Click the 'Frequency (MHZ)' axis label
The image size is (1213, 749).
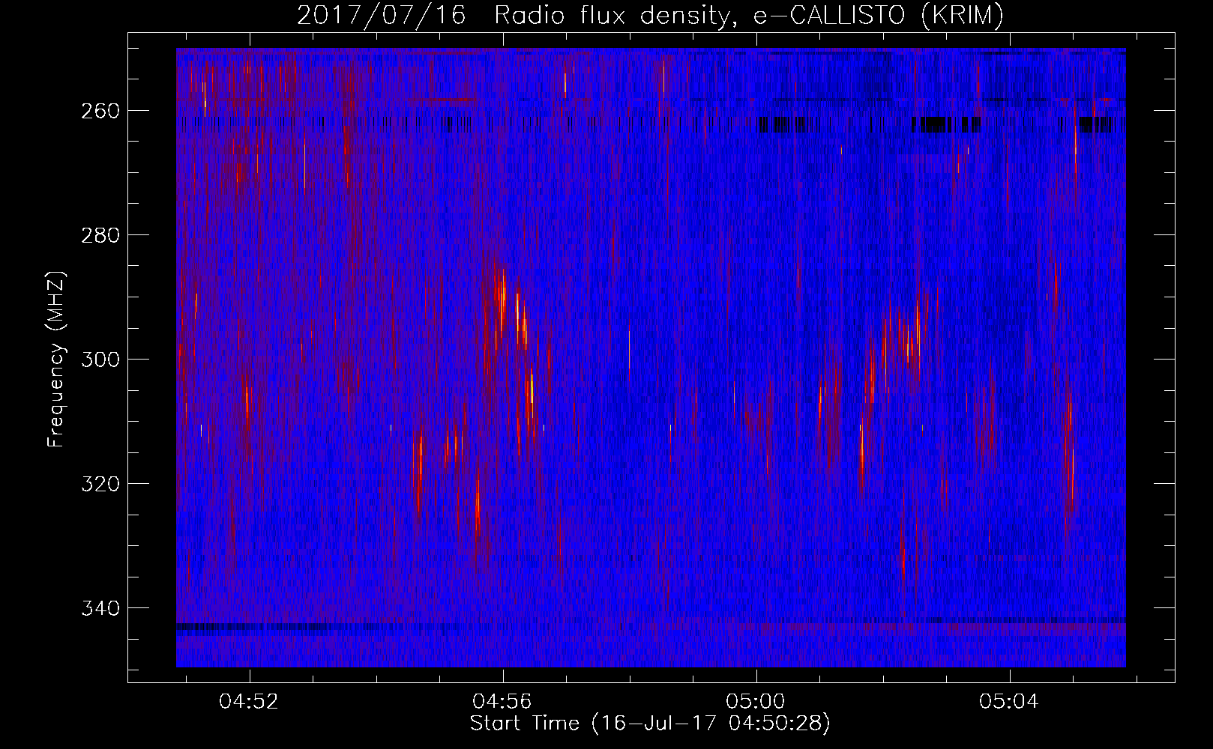click(x=57, y=359)
